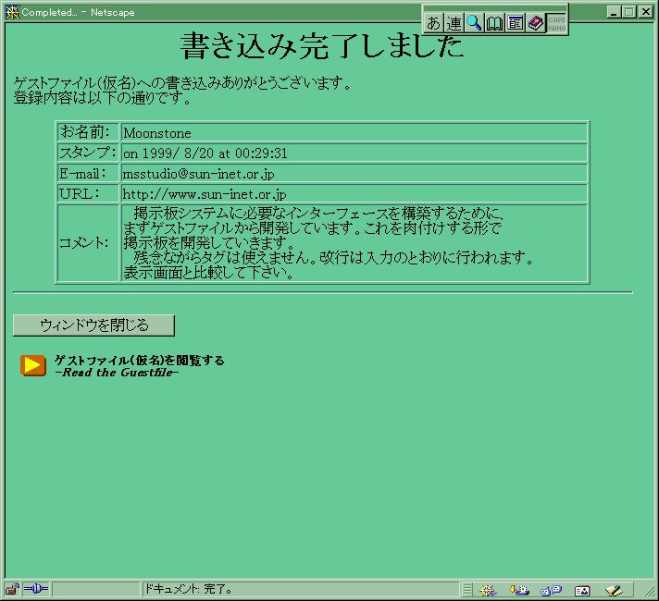Open the IME properties window icon
The image size is (659, 601).
tap(516, 23)
